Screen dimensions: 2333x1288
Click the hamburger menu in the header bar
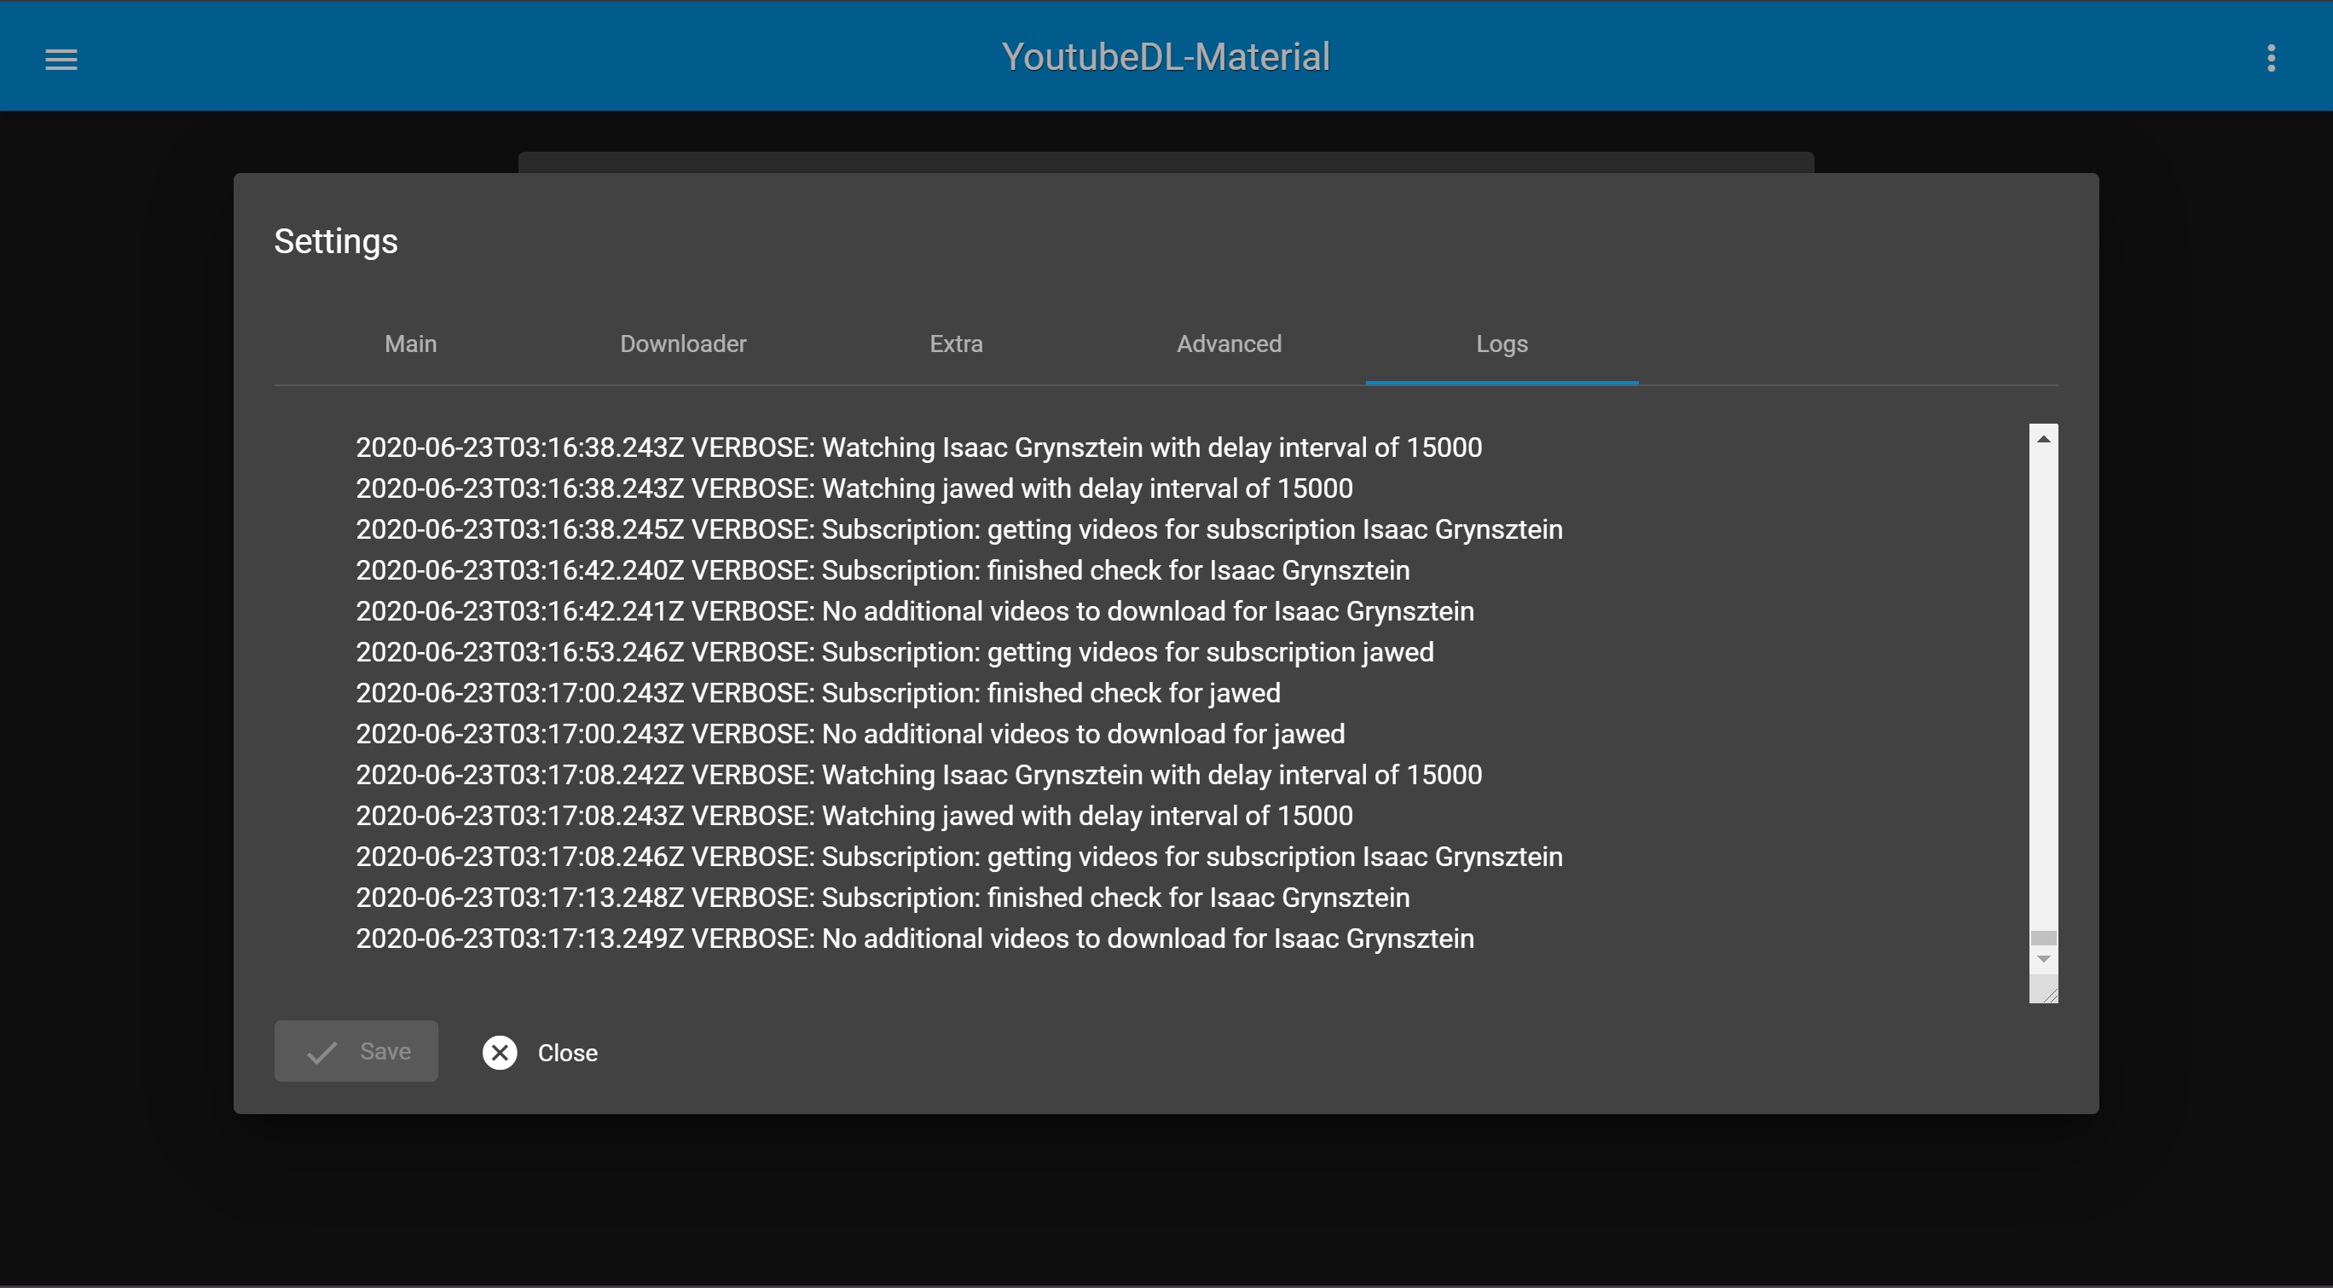tap(61, 58)
